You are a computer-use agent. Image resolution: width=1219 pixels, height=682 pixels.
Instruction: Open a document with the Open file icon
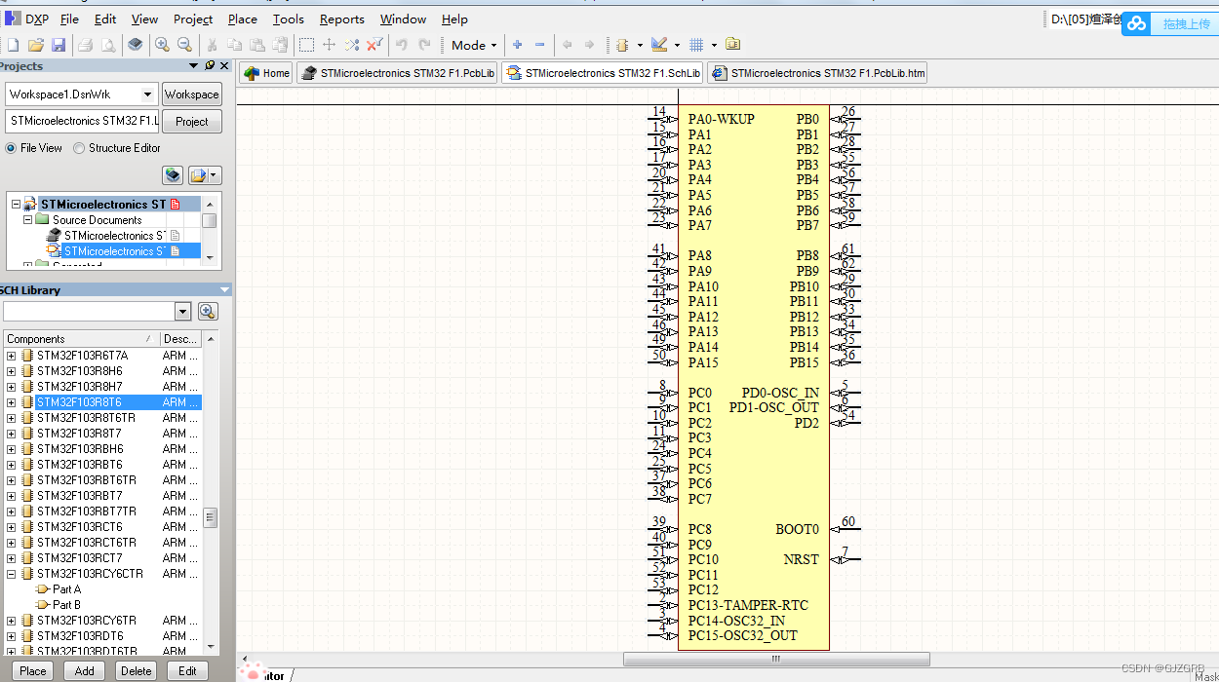click(x=34, y=44)
